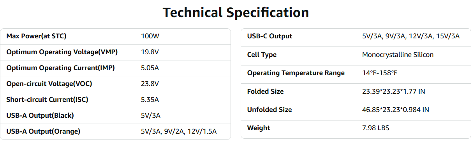Select the Optimum Operating Voltage(VMP) row label

[62, 52]
